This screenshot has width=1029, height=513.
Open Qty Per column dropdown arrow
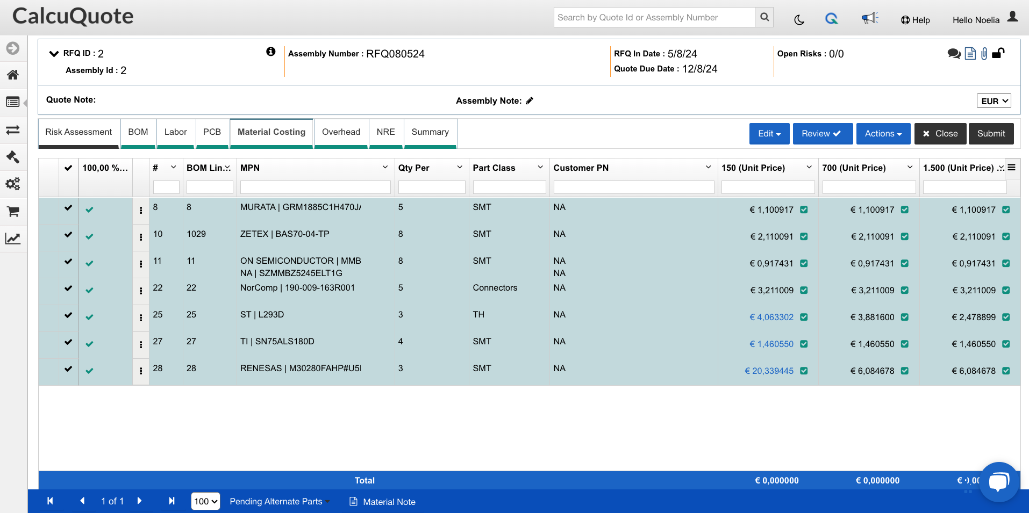[460, 167]
